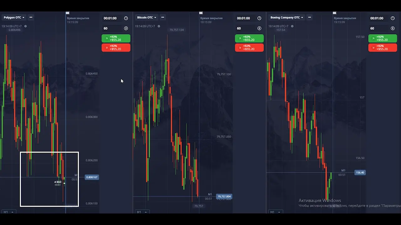Open the three-dots menu beside Polygon OTC

coord(31,17)
